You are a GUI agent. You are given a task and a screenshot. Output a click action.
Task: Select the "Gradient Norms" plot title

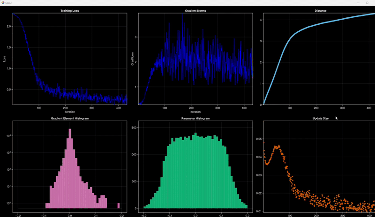coord(195,11)
